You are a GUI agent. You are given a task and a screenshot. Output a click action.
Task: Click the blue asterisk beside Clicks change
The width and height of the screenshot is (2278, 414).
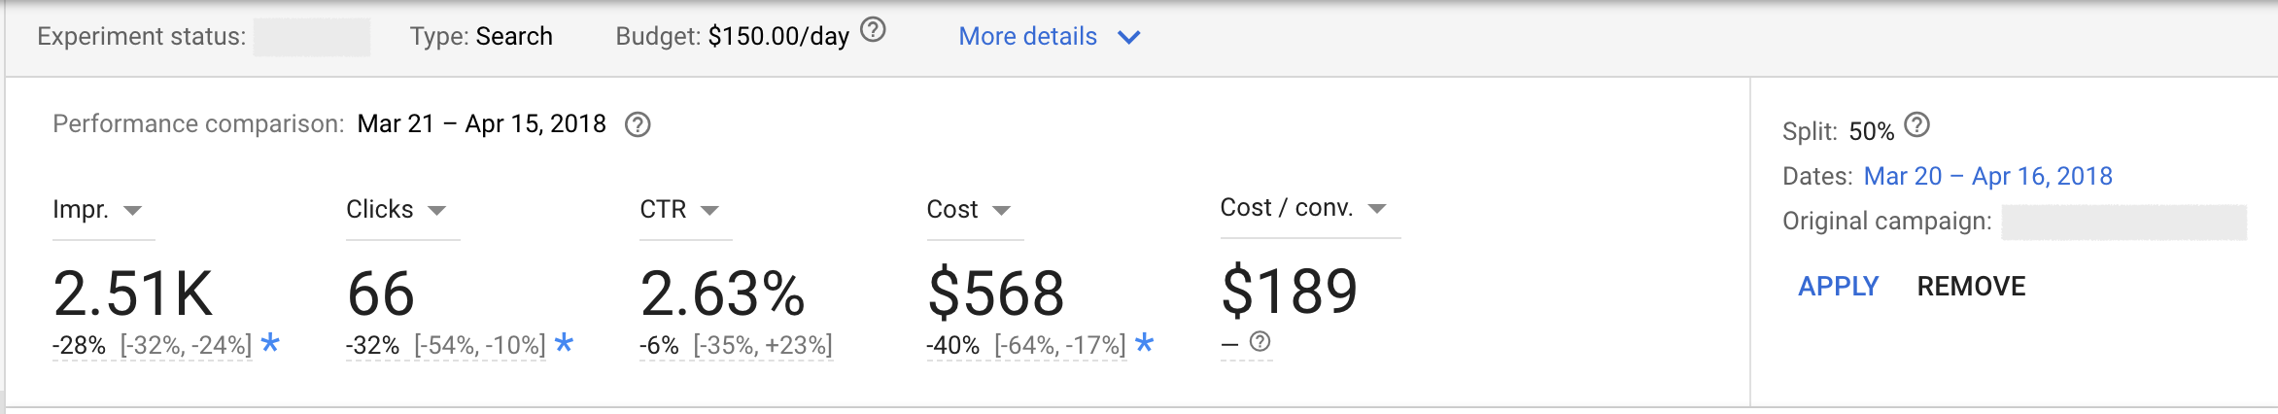tap(564, 343)
